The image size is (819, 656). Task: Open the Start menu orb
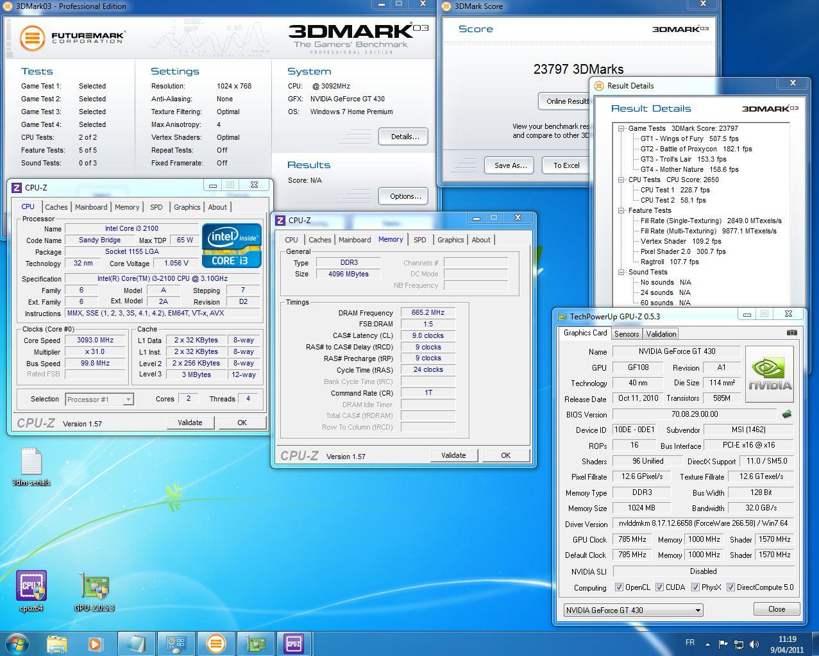coord(17,643)
